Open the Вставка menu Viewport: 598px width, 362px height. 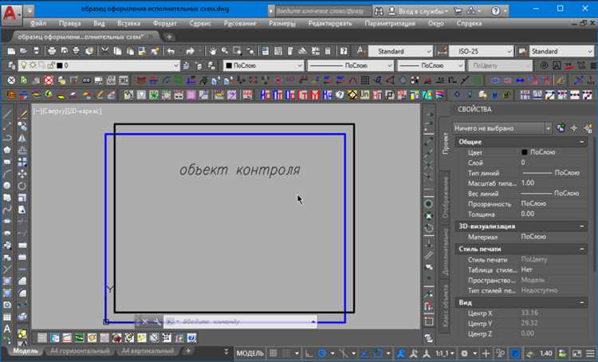tap(128, 23)
